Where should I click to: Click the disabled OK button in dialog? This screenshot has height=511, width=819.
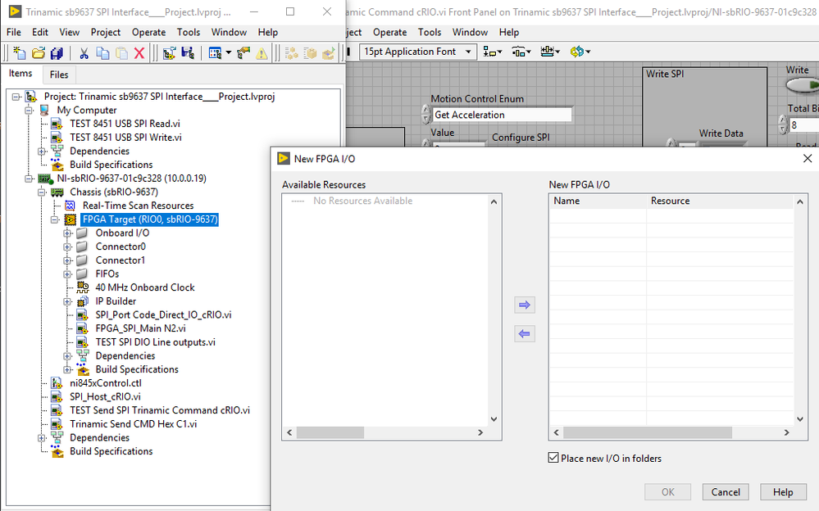click(668, 491)
